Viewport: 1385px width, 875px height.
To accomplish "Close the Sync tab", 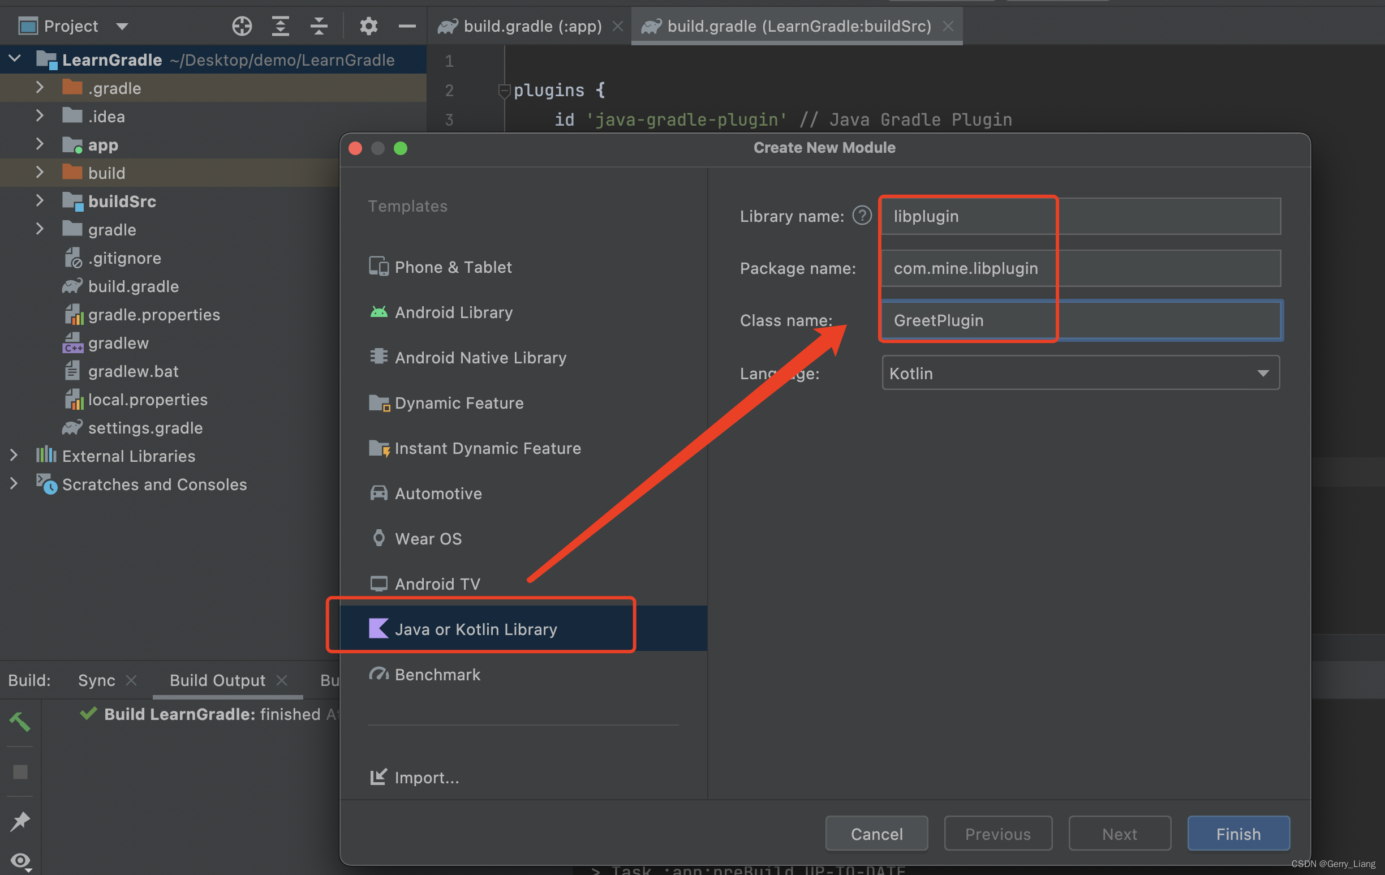I will [x=131, y=680].
